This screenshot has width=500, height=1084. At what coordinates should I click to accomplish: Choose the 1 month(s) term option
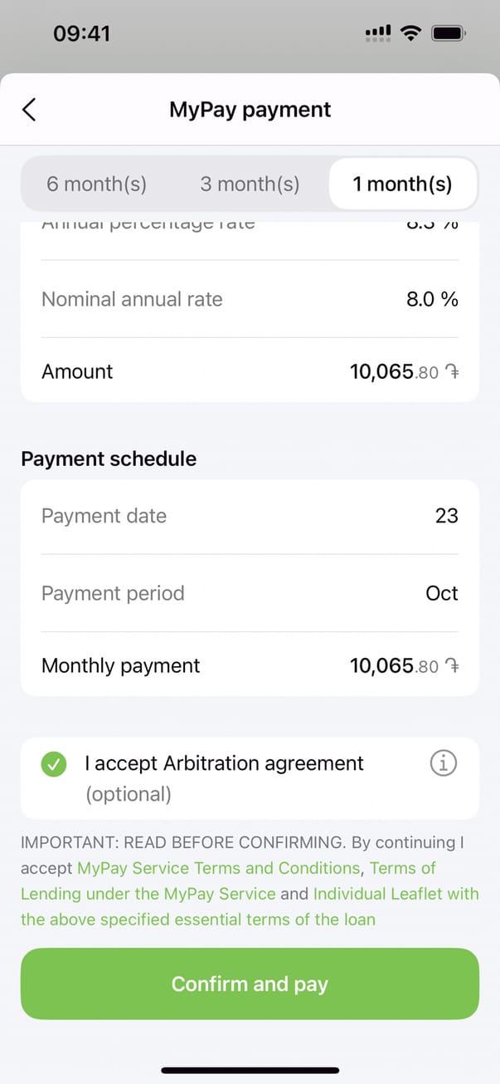click(403, 184)
